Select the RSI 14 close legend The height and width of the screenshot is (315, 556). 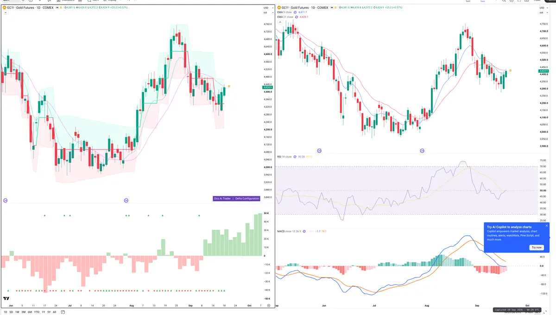coord(284,157)
